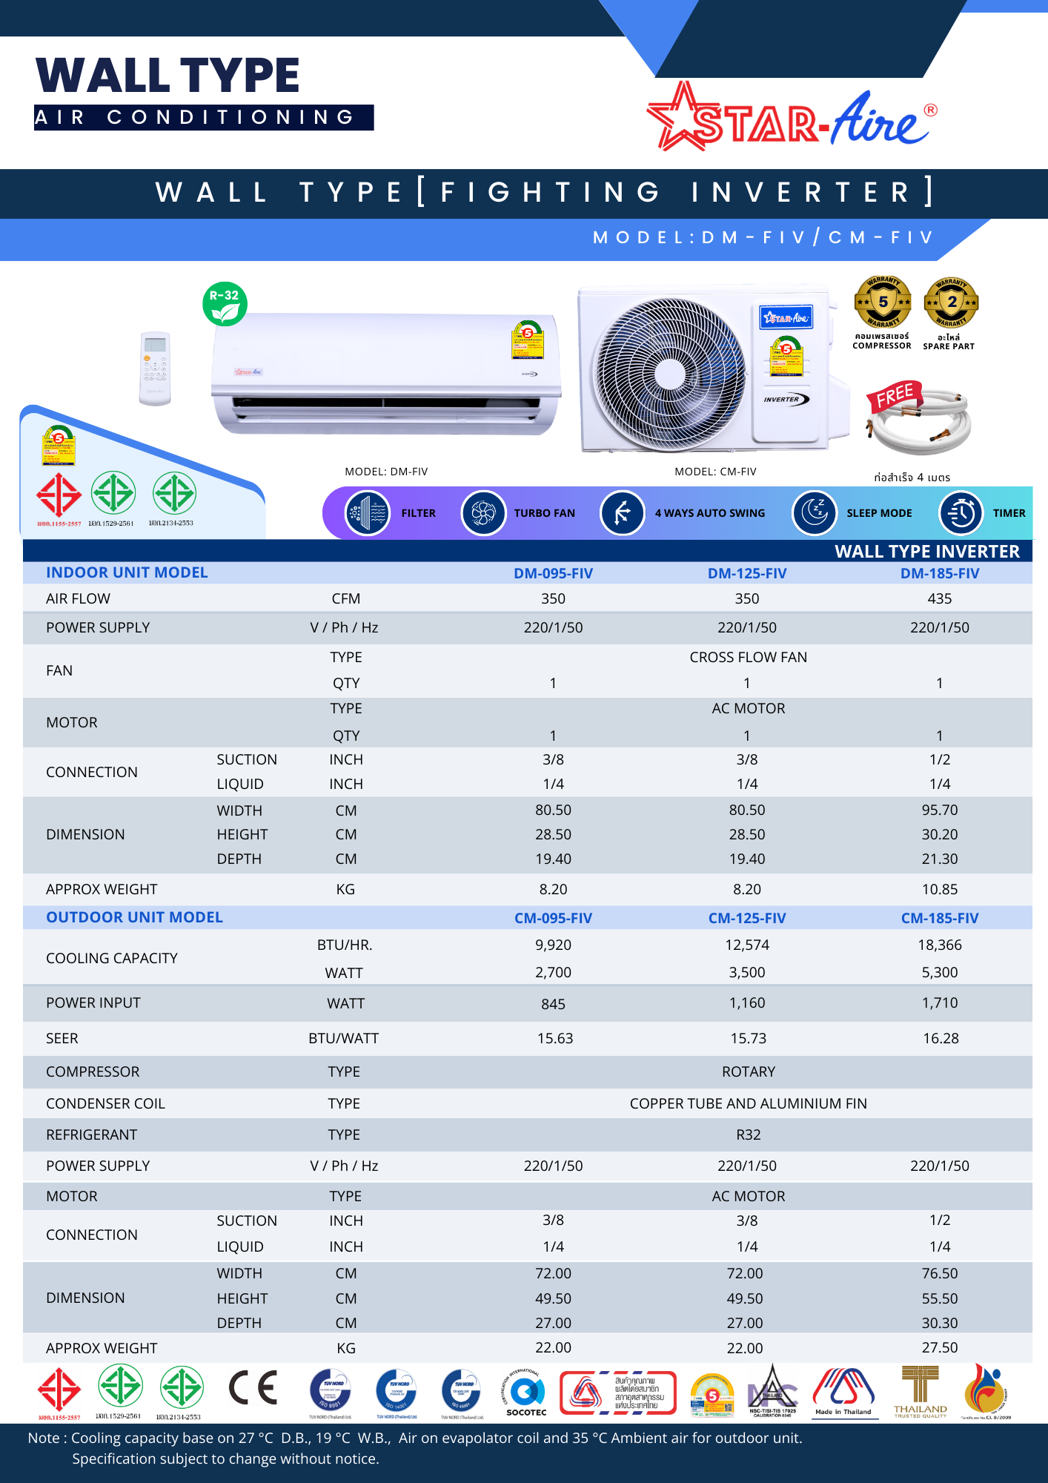Screen dimensions: 1048x1483
Task: Click the 'WALL TYPE INVERTER' table header
Action: coord(927,551)
